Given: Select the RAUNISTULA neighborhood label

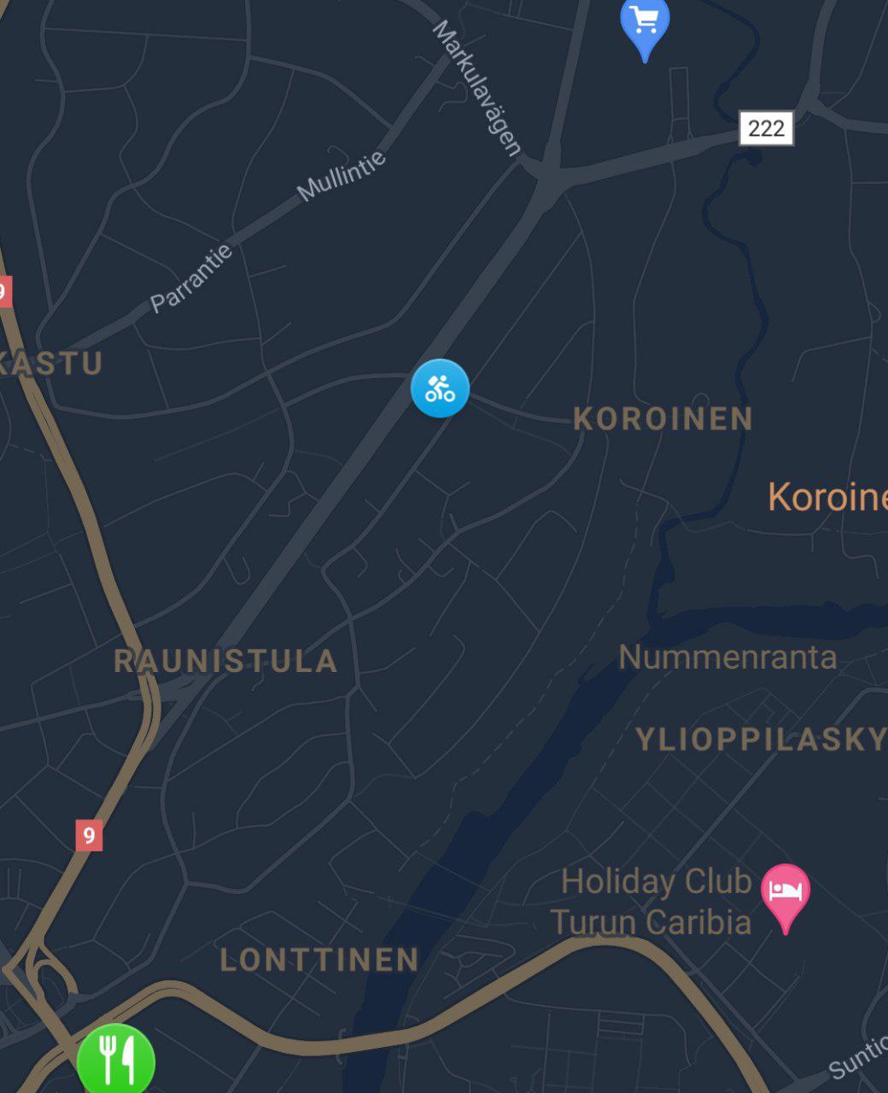Looking at the screenshot, I should pos(226,661).
